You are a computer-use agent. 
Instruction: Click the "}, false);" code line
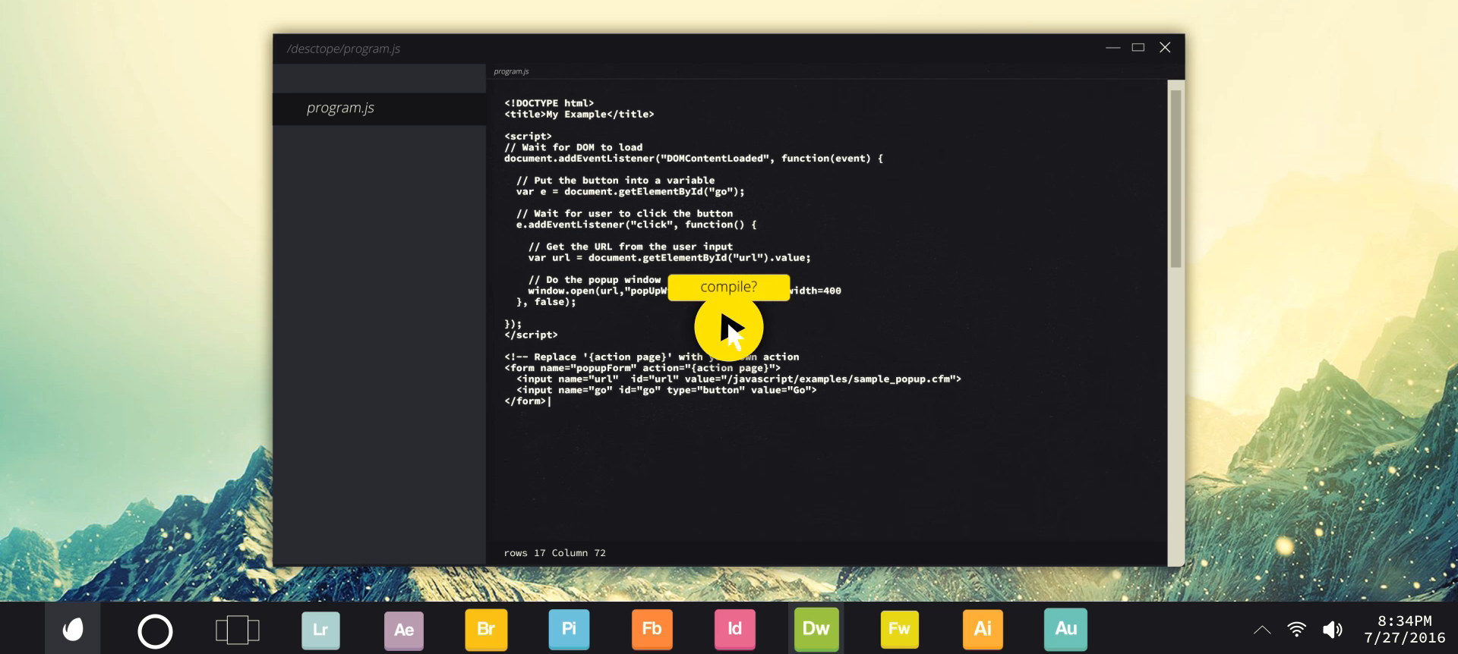546,302
